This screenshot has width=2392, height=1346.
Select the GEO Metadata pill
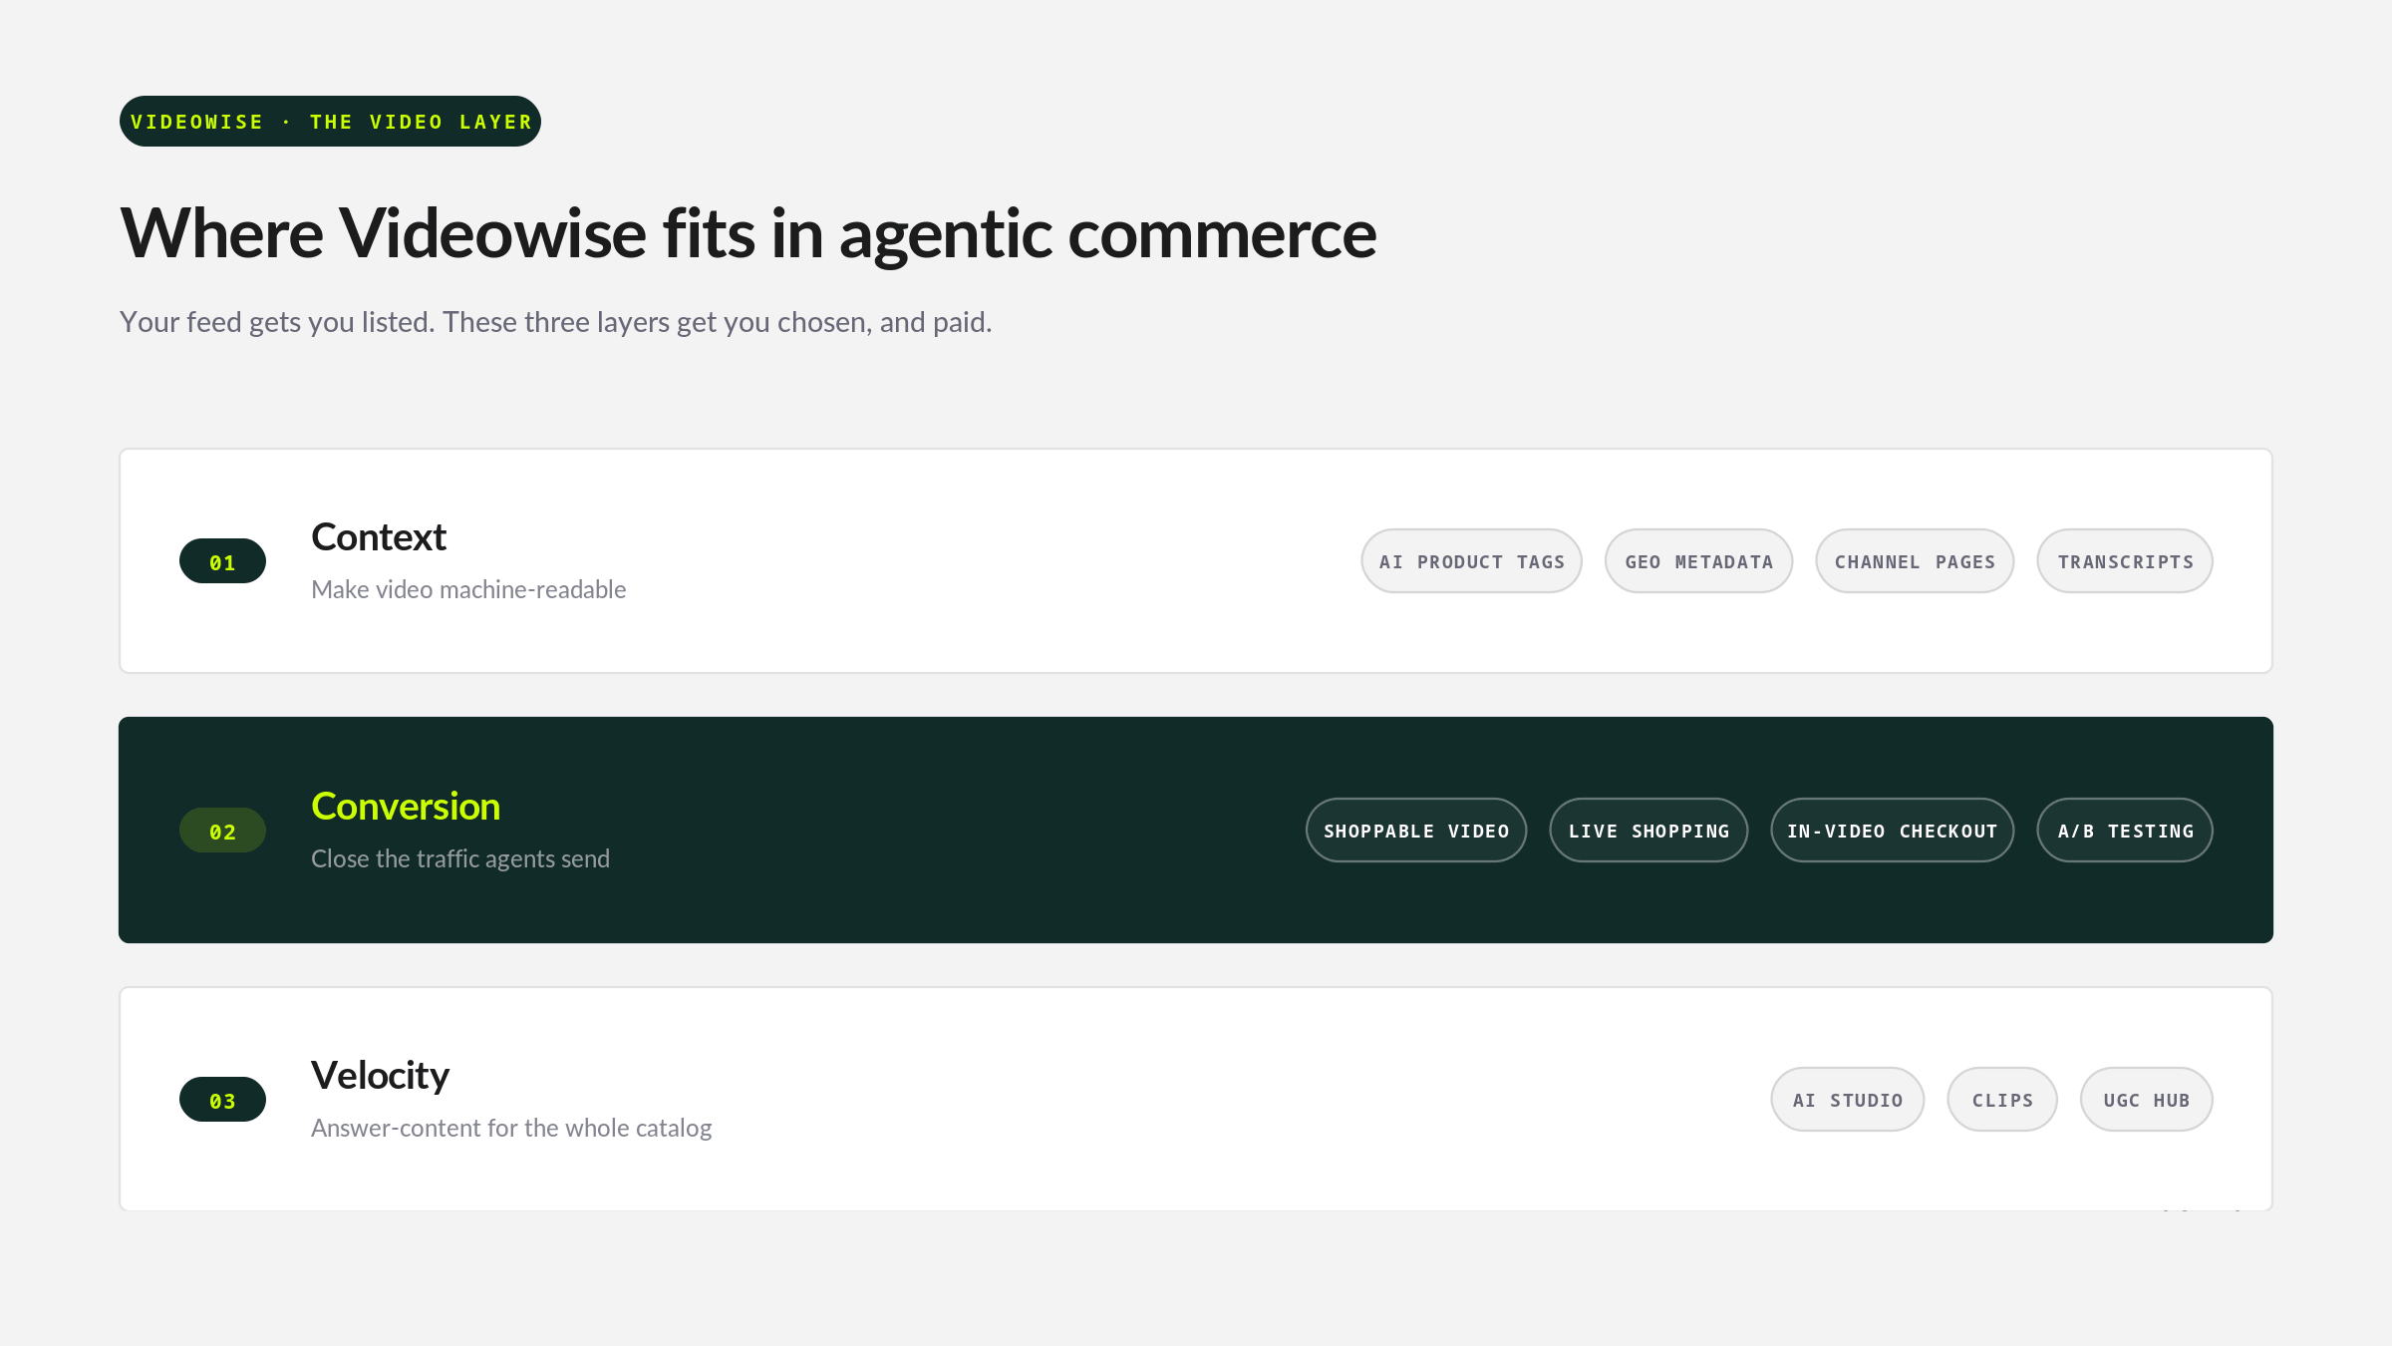(x=1698, y=561)
